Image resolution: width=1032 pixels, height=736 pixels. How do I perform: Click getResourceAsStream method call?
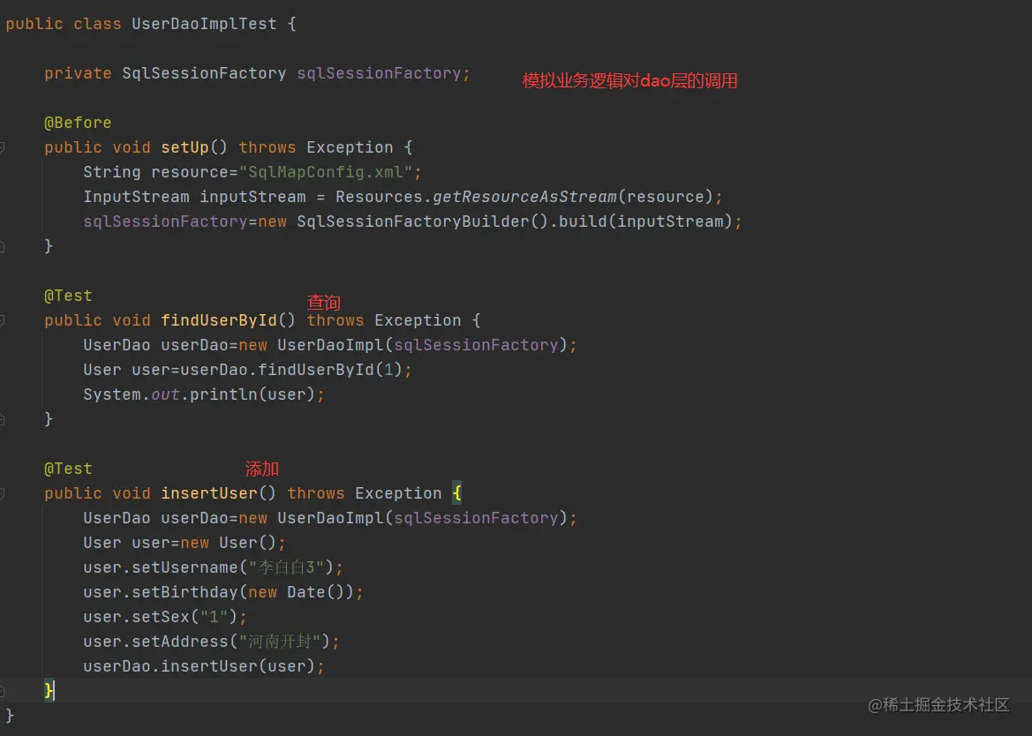pyautogui.click(x=524, y=197)
